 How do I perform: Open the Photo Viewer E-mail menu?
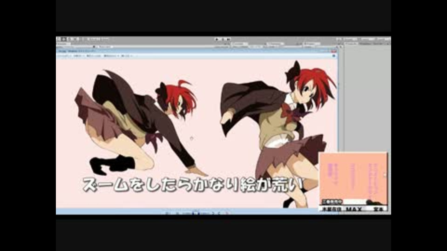[94, 56]
